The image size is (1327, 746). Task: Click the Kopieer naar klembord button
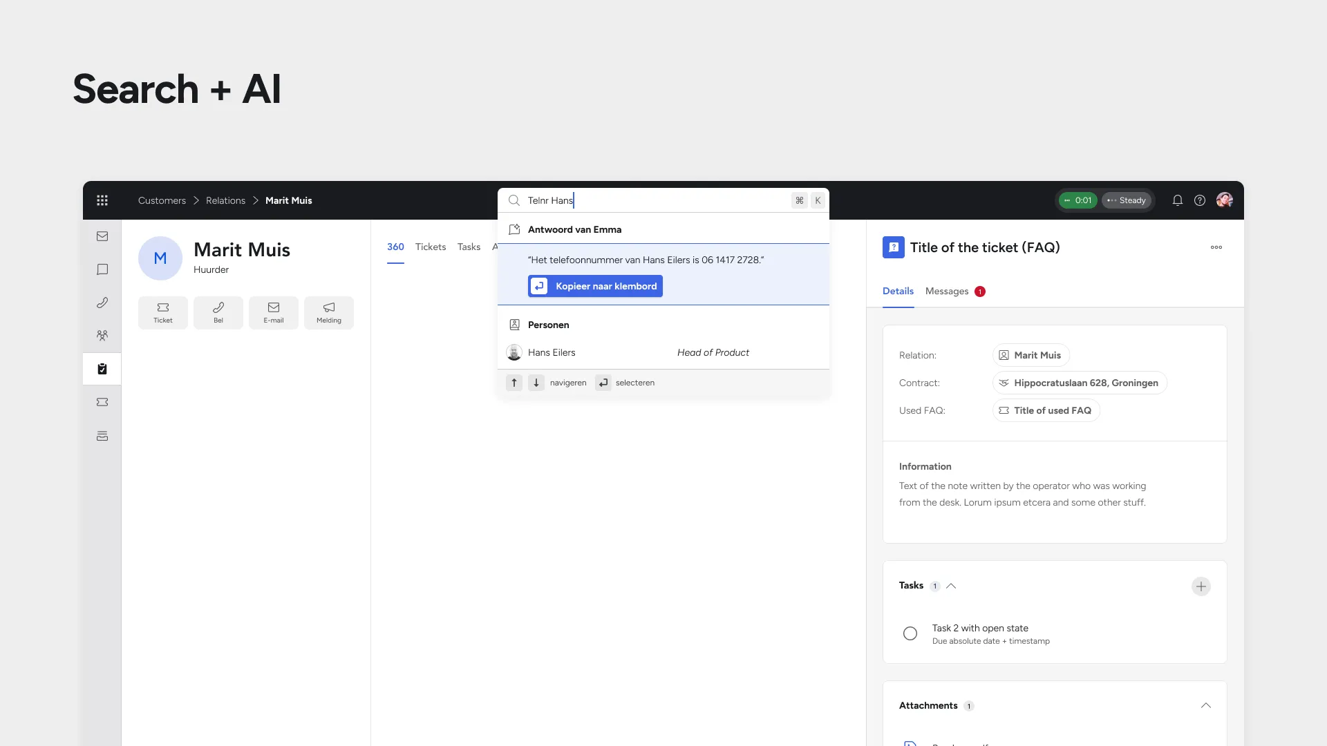[595, 285]
